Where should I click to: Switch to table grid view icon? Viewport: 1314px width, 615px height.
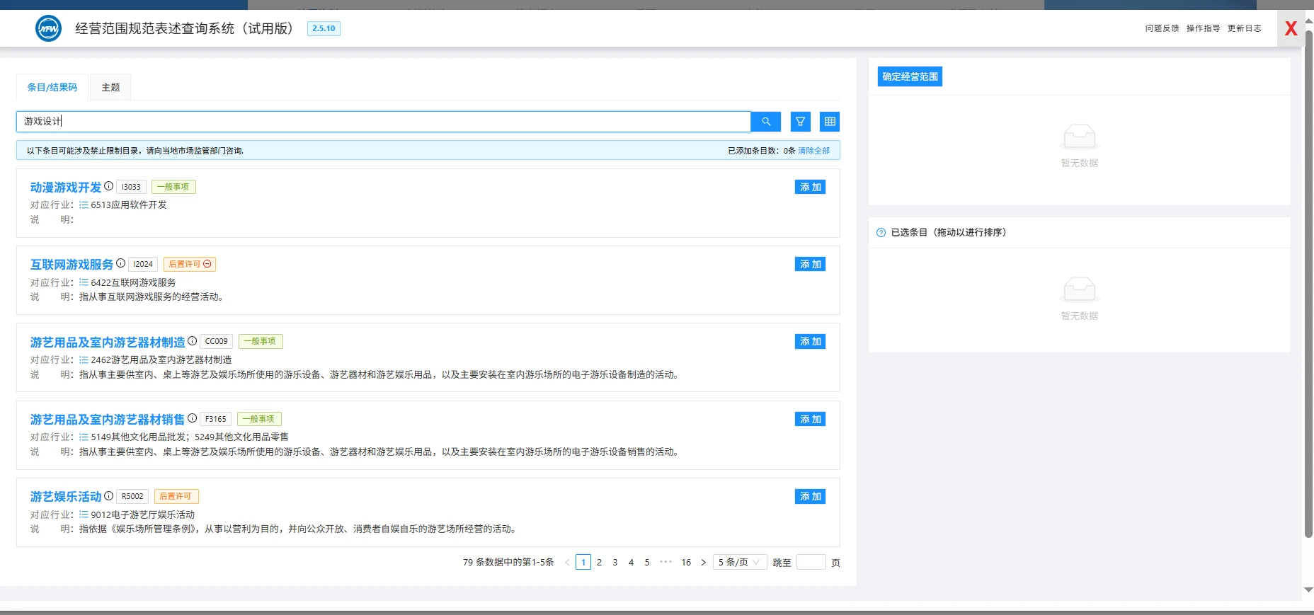point(830,122)
